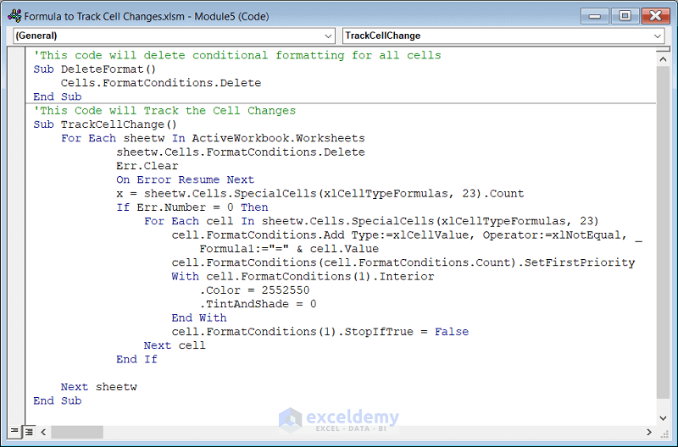Click the 'Next cell' line
678x447 pixels.
point(175,345)
